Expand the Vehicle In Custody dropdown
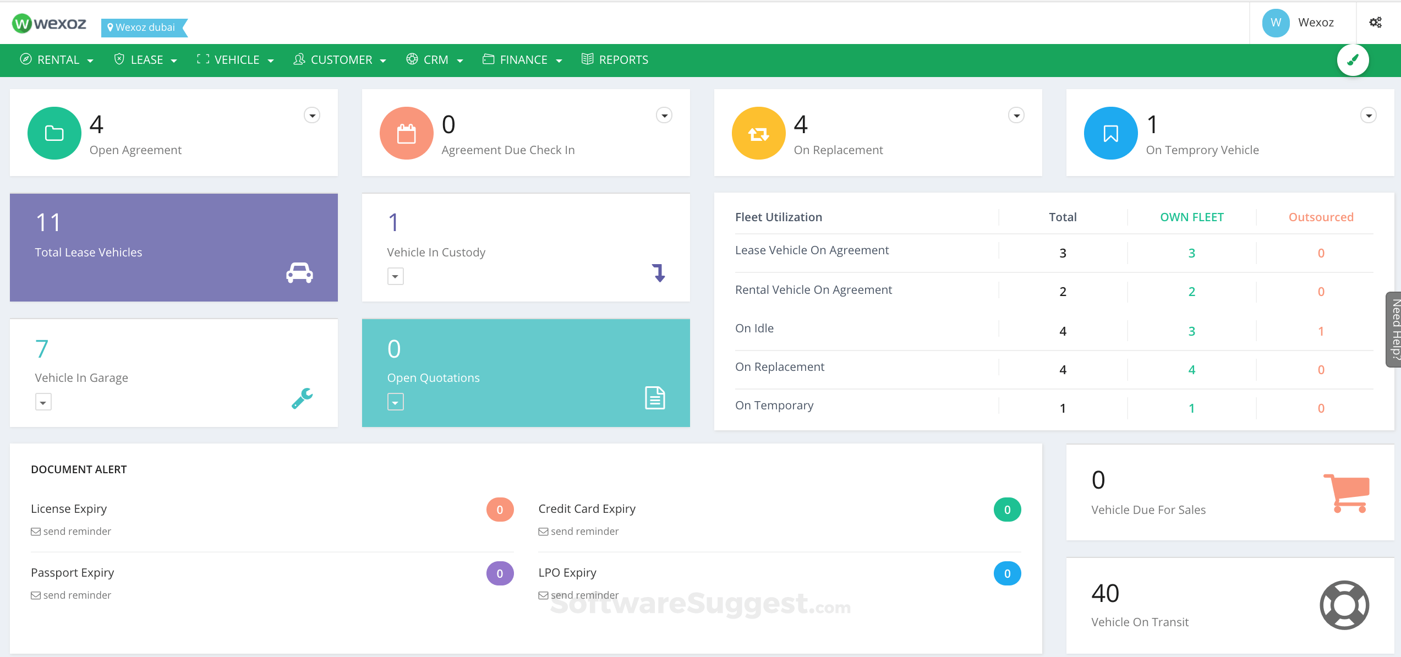The height and width of the screenshot is (657, 1401). tap(395, 276)
